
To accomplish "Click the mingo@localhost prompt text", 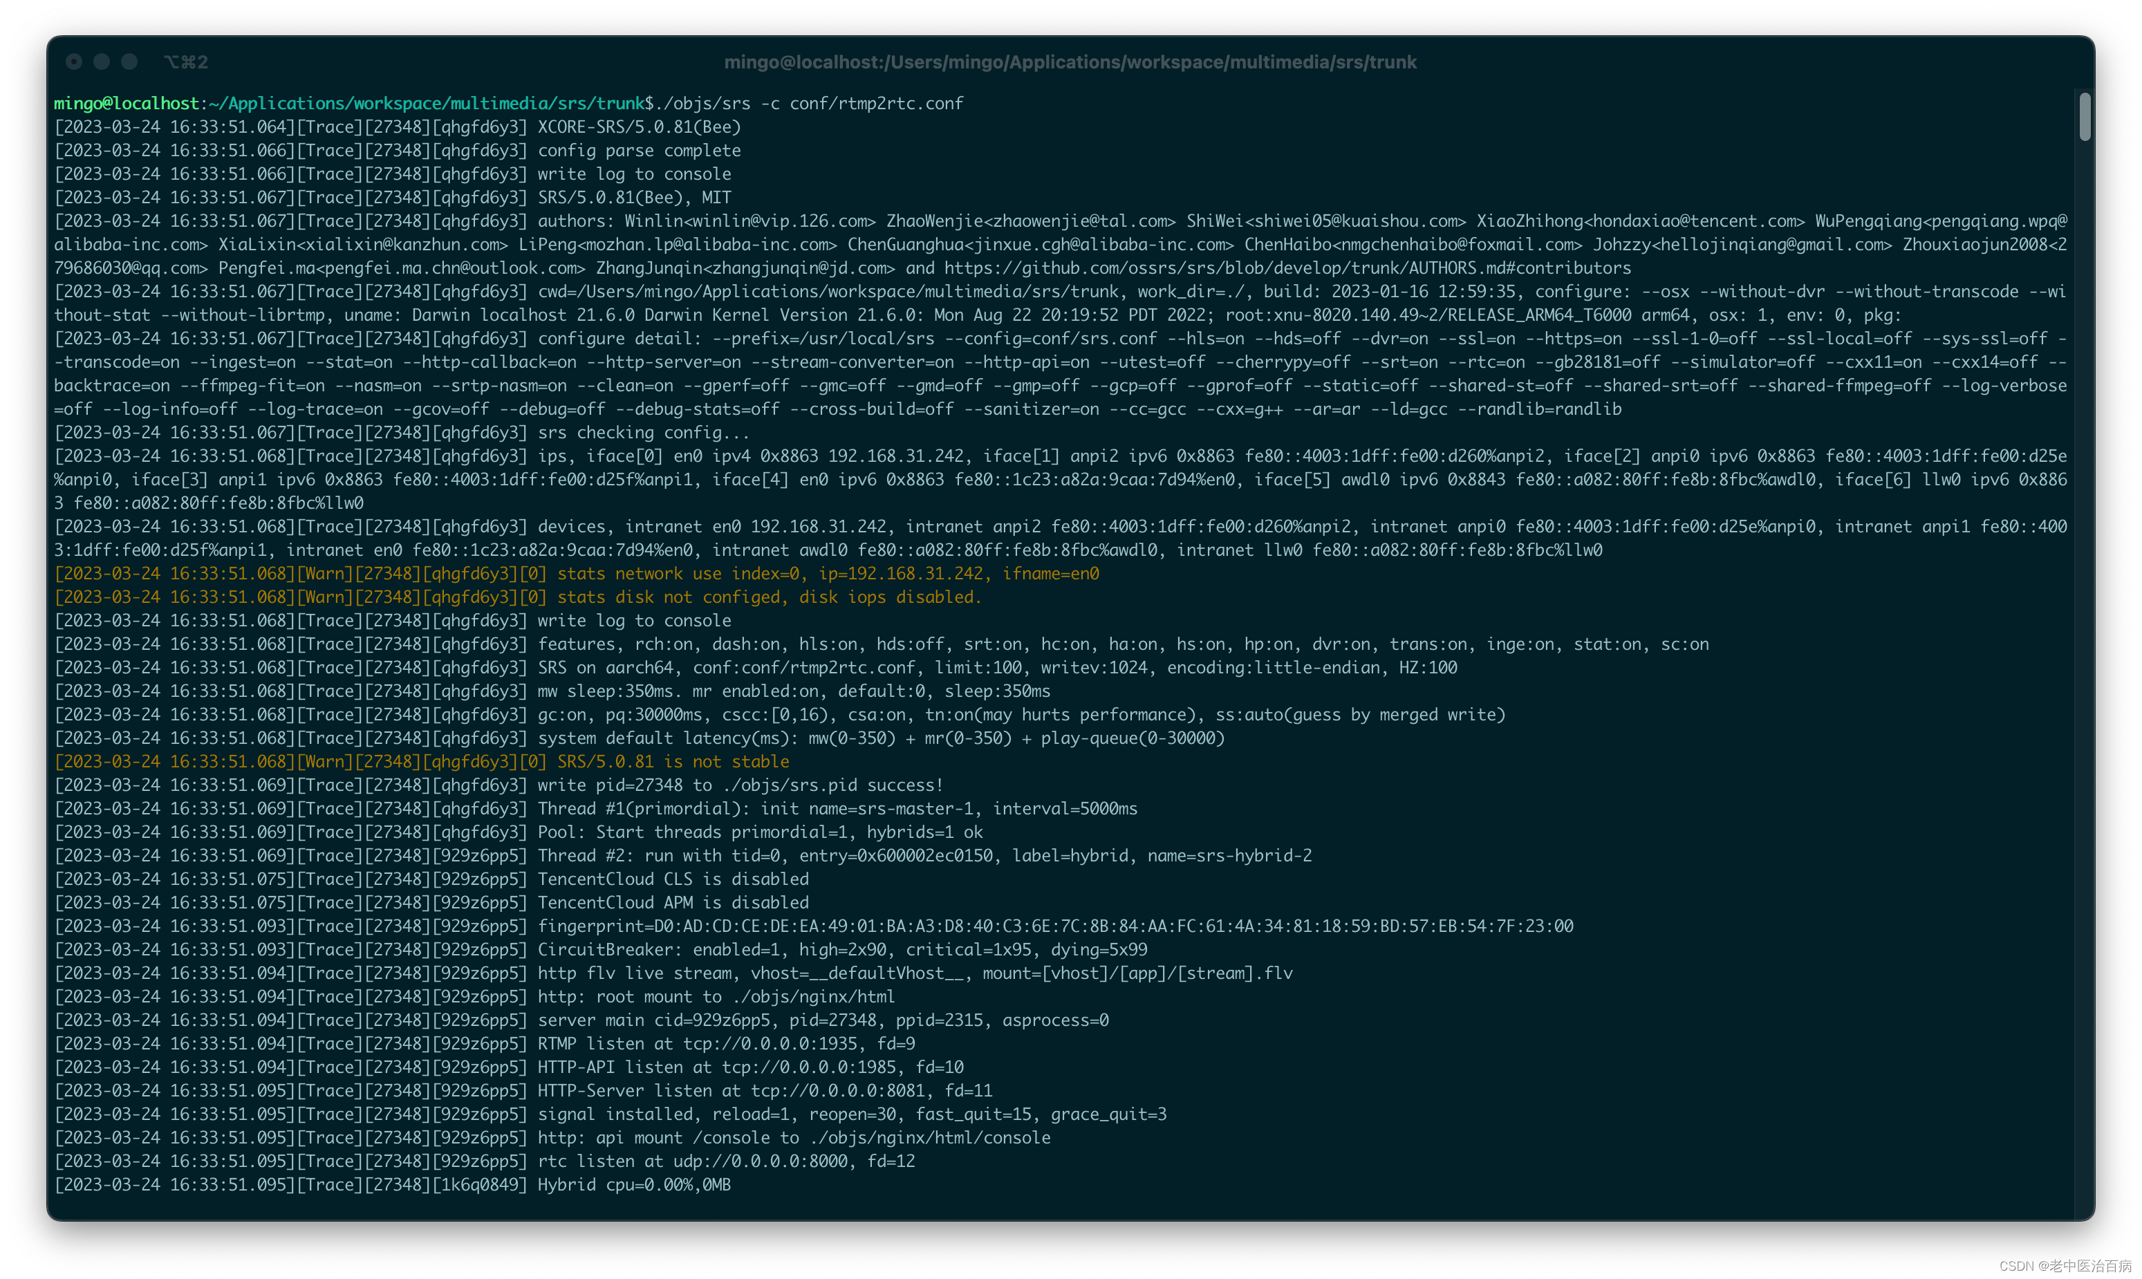I will (127, 104).
